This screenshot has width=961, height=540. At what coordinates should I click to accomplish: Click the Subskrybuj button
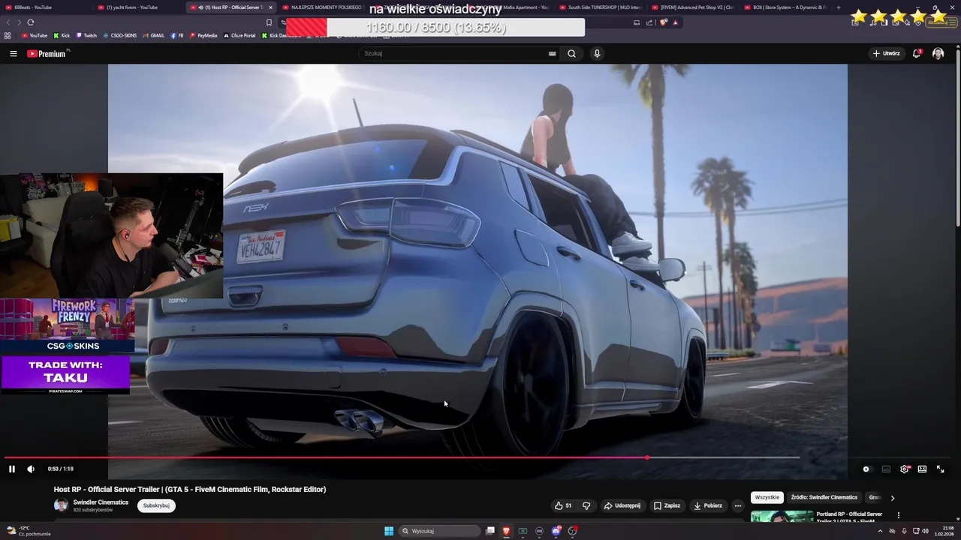pyautogui.click(x=156, y=505)
